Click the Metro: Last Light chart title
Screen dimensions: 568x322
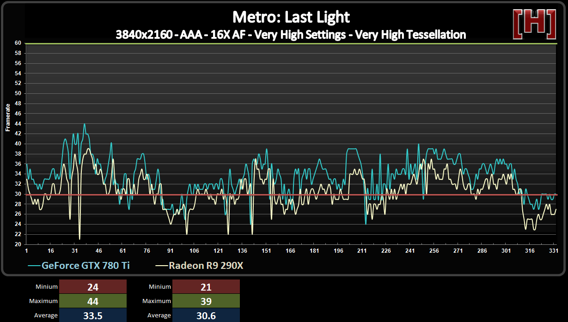point(291,17)
